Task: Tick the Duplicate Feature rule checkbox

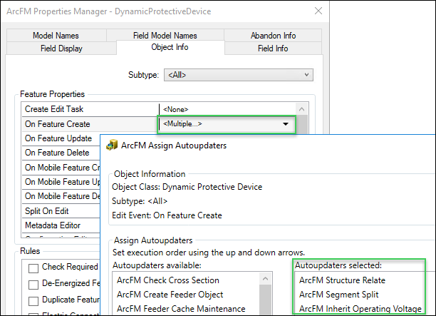Action: tap(33, 301)
